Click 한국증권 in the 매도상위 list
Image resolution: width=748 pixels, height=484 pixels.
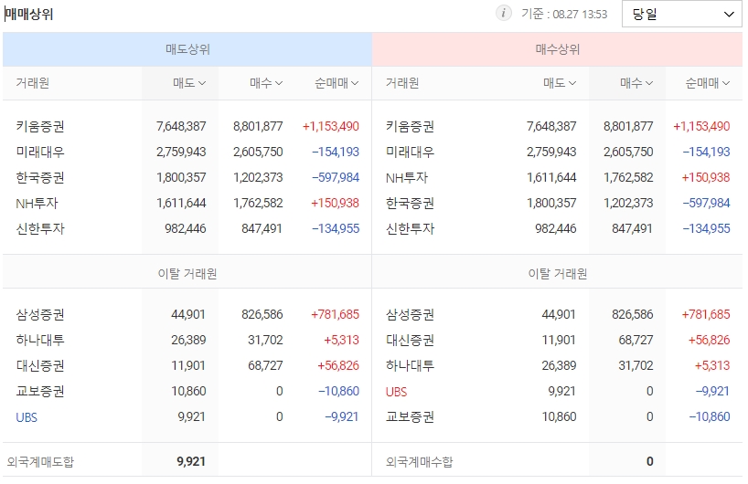click(40, 178)
